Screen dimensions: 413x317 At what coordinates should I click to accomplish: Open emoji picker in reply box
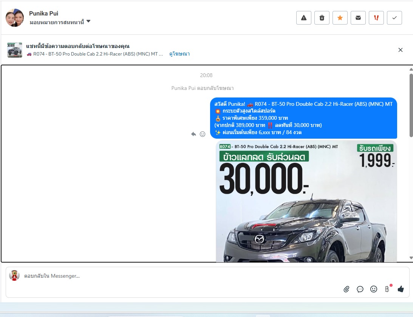[374, 289]
